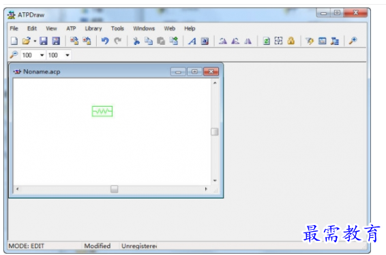The image size is (386, 255).
Task: Click the overlapping documents icon next to the blue window icon
Action: coord(335,41)
